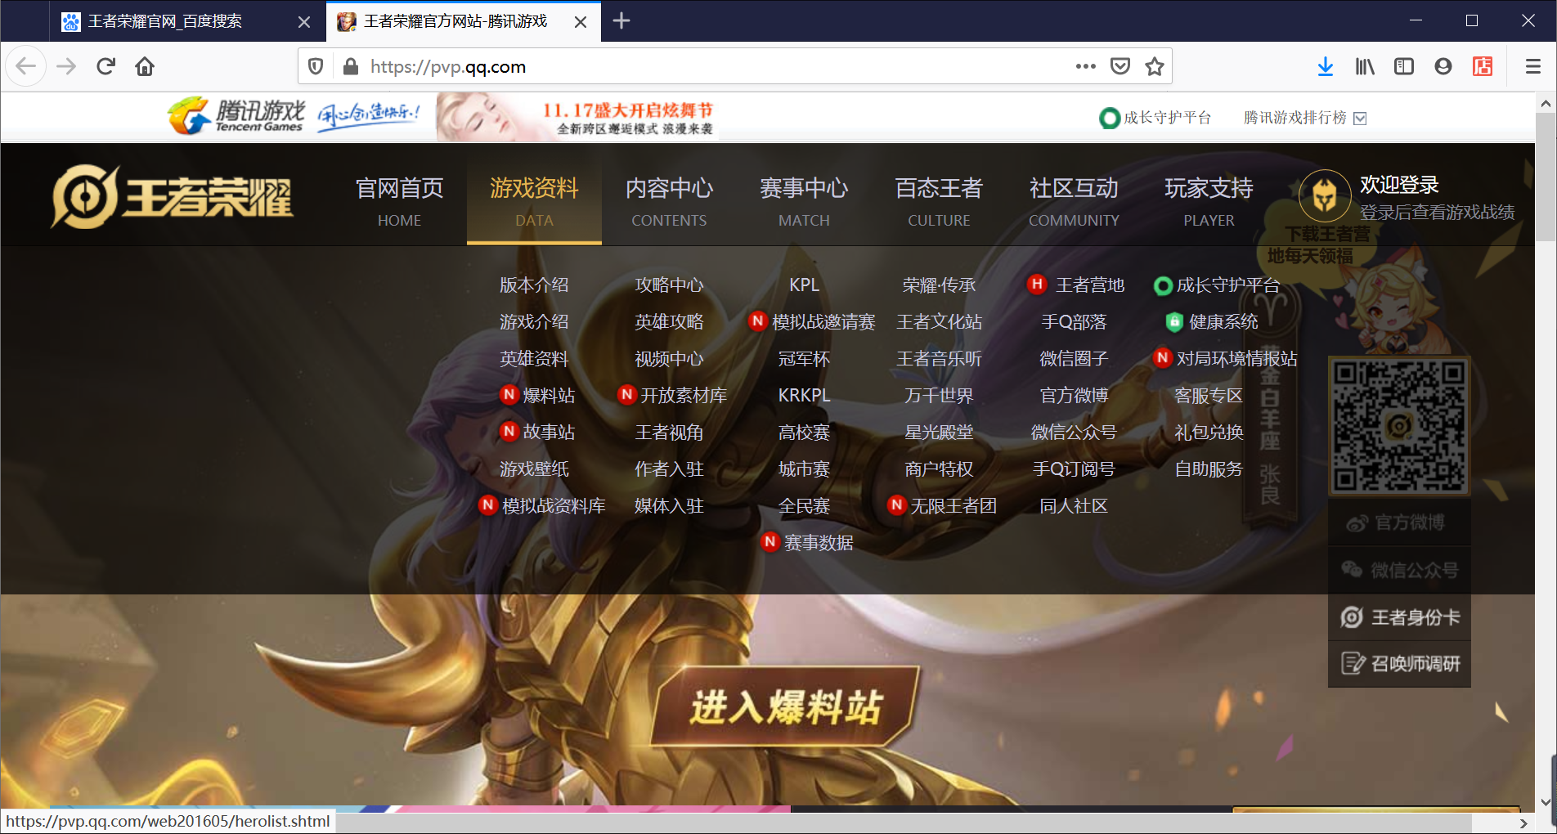Screen dimensions: 1557x834
Task: Toggle the sidebar view icon
Action: pyautogui.click(x=1404, y=66)
